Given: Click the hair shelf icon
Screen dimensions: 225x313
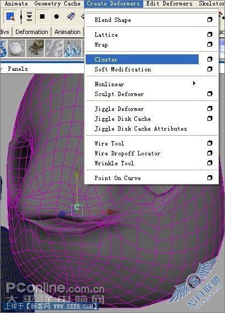Looking at the screenshot, I should coord(35,48).
